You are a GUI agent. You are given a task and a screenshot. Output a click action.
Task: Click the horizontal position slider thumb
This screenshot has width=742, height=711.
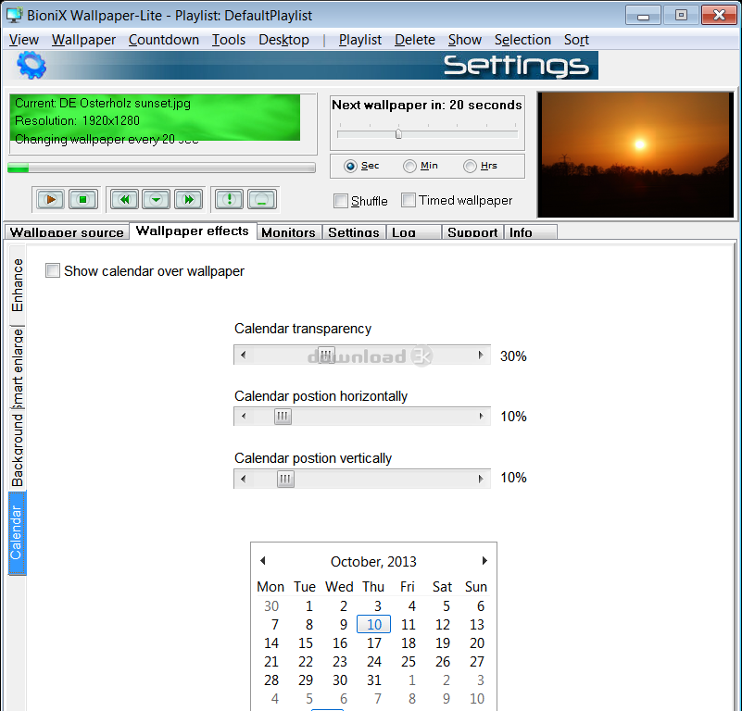click(x=283, y=417)
